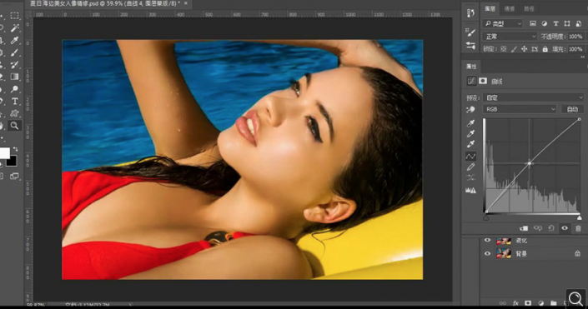Swap foreground and background colors
Viewport: 588px width, 309px height.
pyautogui.click(x=15, y=149)
